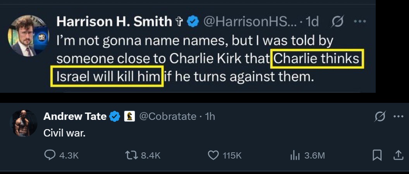Open Harrison H. Smith's profile picture
This screenshot has height=174, width=409.
28,36
